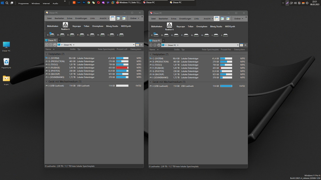Open the Einstellungen menu in left window

click(81, 18)
